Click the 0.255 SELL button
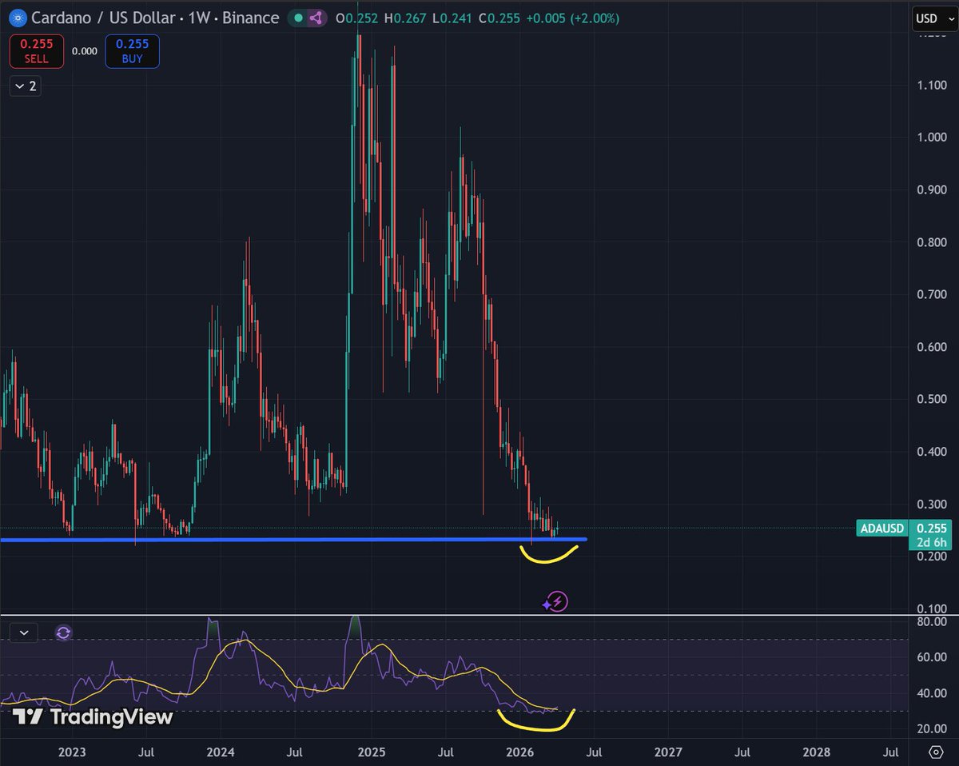Screen dimensions: 959x766 [37, 51]
